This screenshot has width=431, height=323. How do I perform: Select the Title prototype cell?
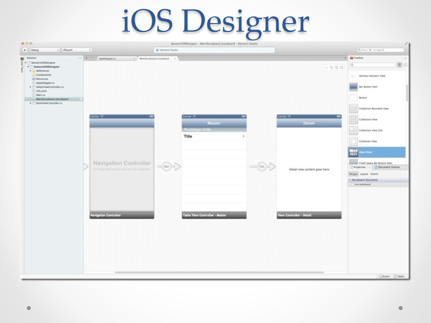214,137
